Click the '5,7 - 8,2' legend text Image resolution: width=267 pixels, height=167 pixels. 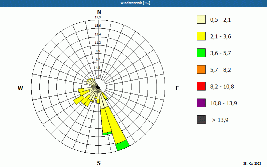coord(221,70)
